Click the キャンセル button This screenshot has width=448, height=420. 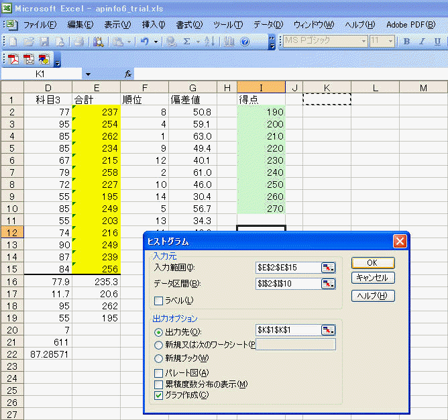(373, 278)
